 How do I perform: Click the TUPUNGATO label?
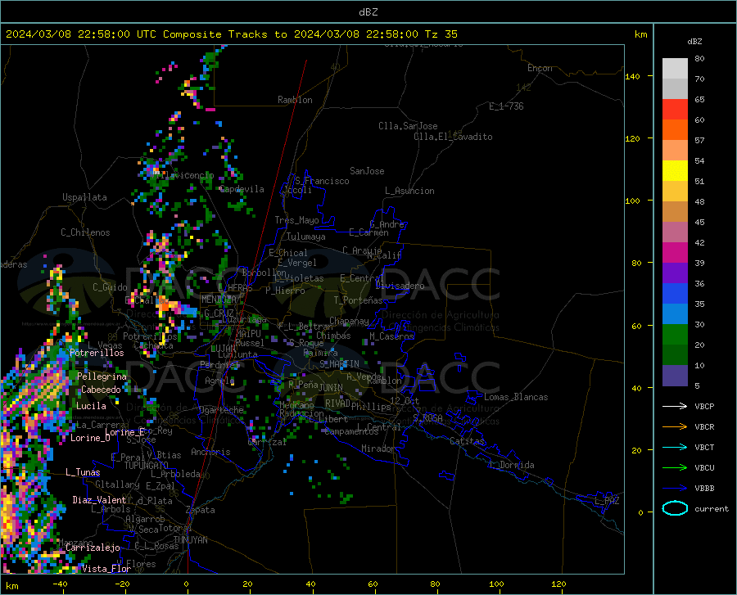(147, 466)
